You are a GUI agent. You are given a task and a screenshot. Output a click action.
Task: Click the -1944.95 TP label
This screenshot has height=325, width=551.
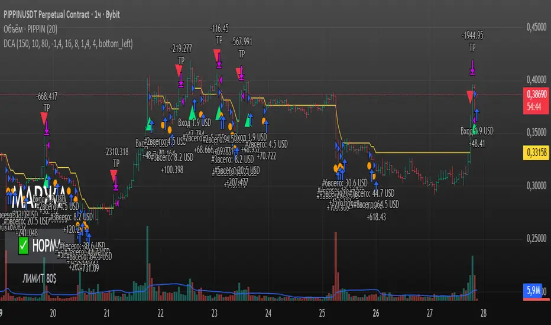click(x=472, y=41)
